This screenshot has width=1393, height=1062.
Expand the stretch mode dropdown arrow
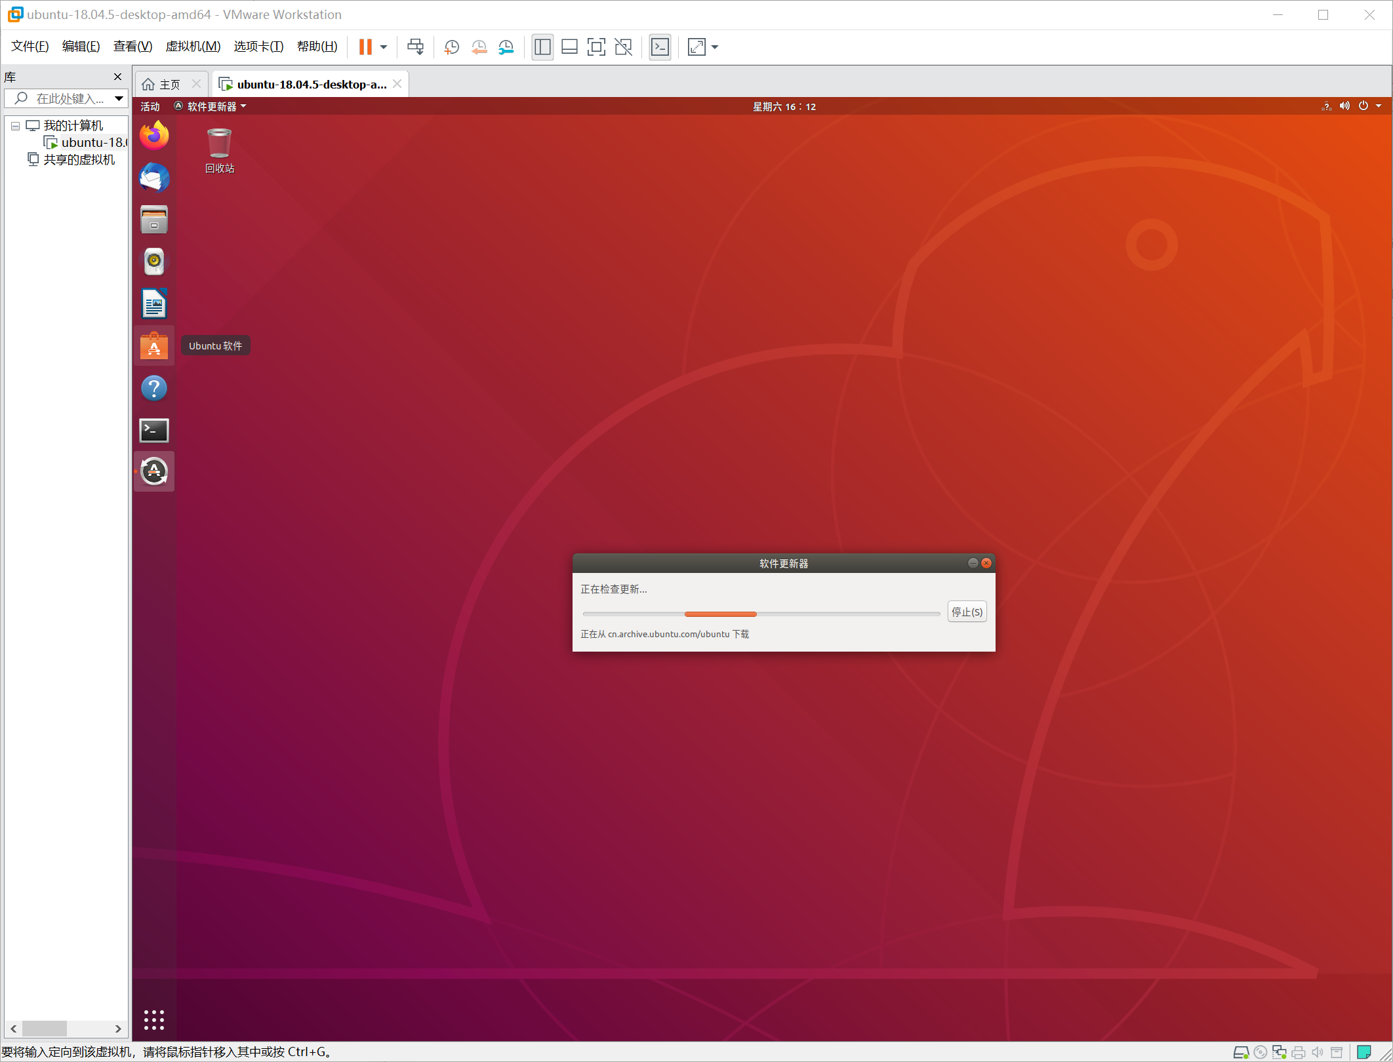715,47
